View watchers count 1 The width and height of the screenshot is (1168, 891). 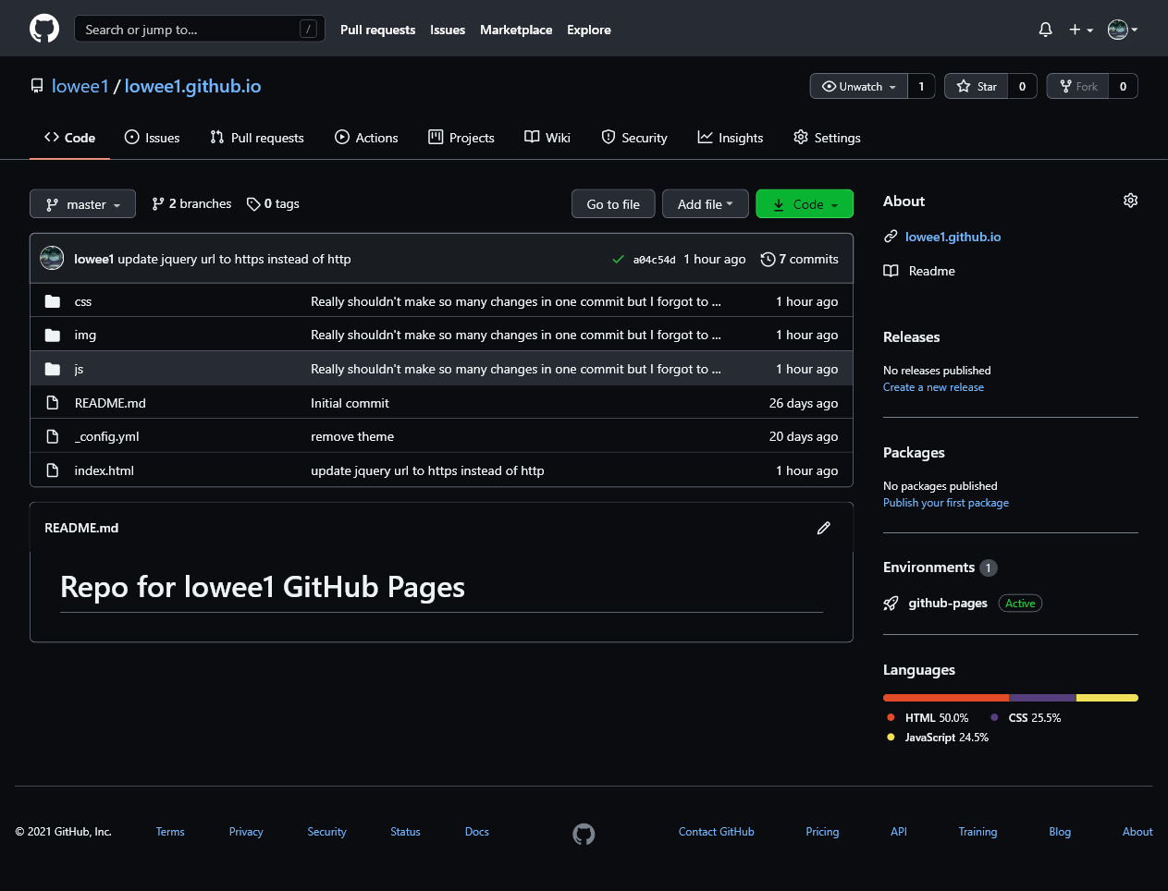pyautogui.click(x=921, y=86)
